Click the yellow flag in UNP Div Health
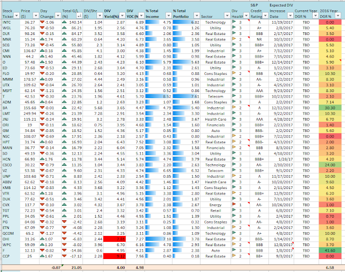345x272 pixels. (233, 176)
